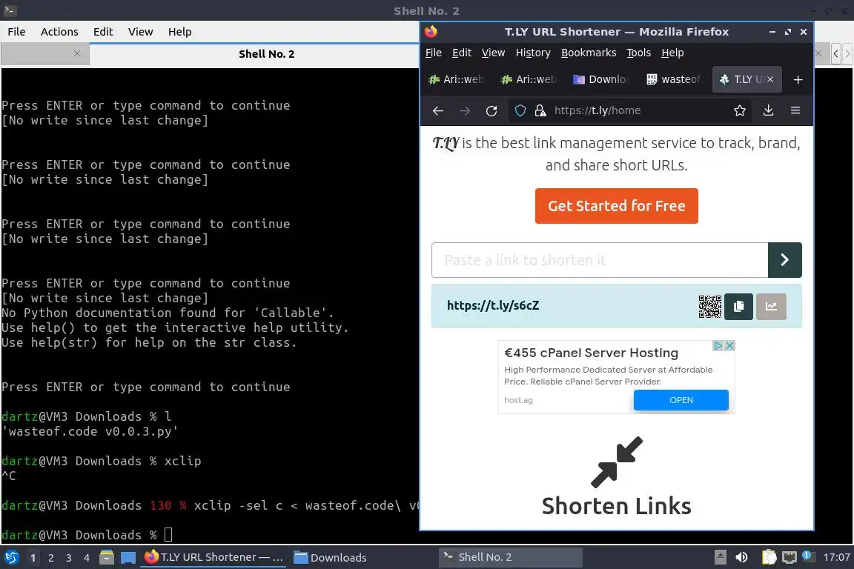Click the clipboard tray icon
The image size is (854, 569).
(x=769, y=557)
